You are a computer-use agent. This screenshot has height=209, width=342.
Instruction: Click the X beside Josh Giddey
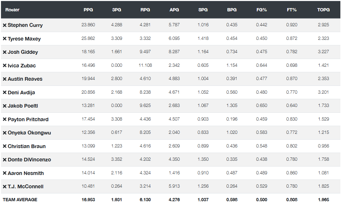(5, 52)
